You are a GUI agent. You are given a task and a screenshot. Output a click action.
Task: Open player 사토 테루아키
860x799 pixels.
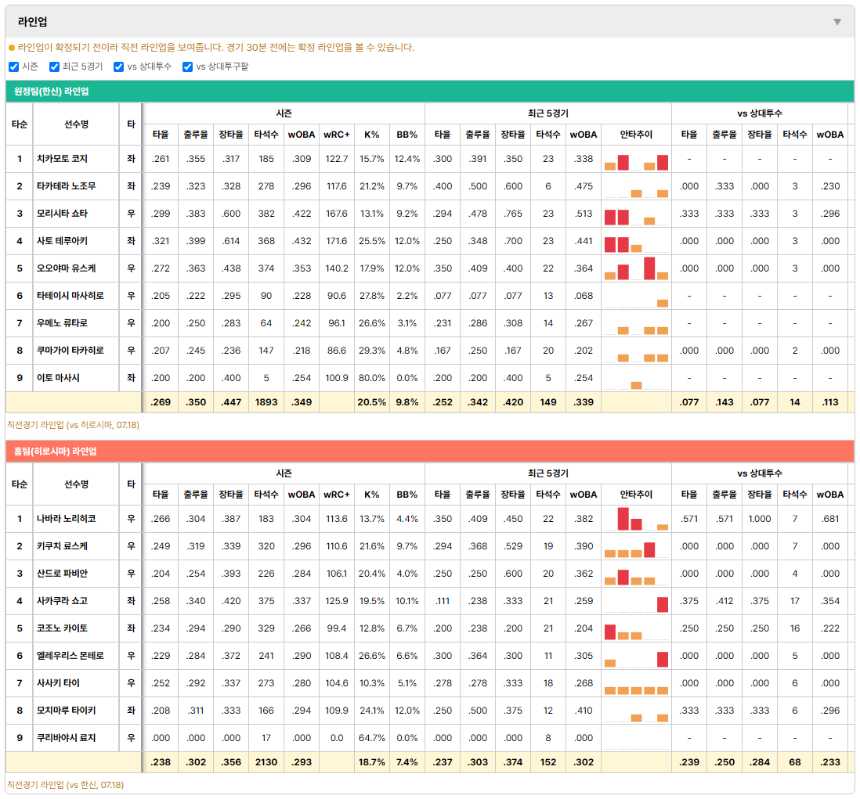tap(62, 241)
